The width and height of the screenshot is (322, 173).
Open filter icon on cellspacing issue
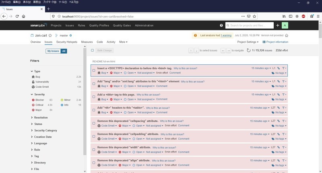(284, 121)
